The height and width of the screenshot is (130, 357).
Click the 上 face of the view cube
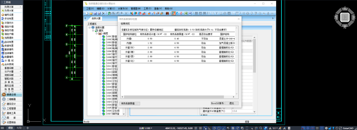click(x=345, y=18)
